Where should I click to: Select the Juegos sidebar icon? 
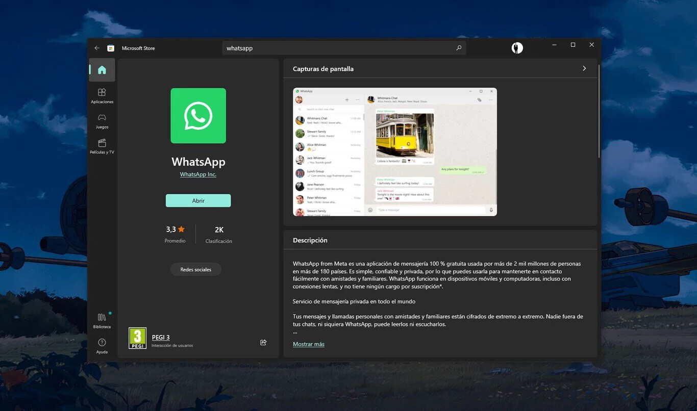click(x=102, y=121)
